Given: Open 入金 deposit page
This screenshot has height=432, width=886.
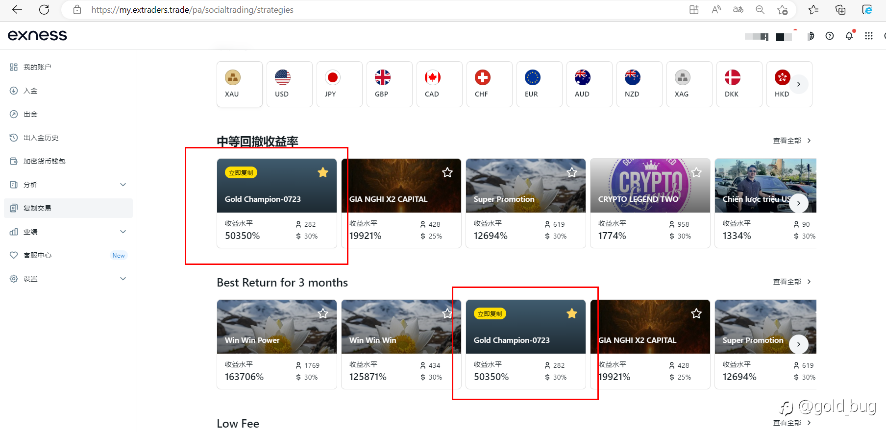Looking at the screenshot, I should pyautogui.click(x=68, y=91).
